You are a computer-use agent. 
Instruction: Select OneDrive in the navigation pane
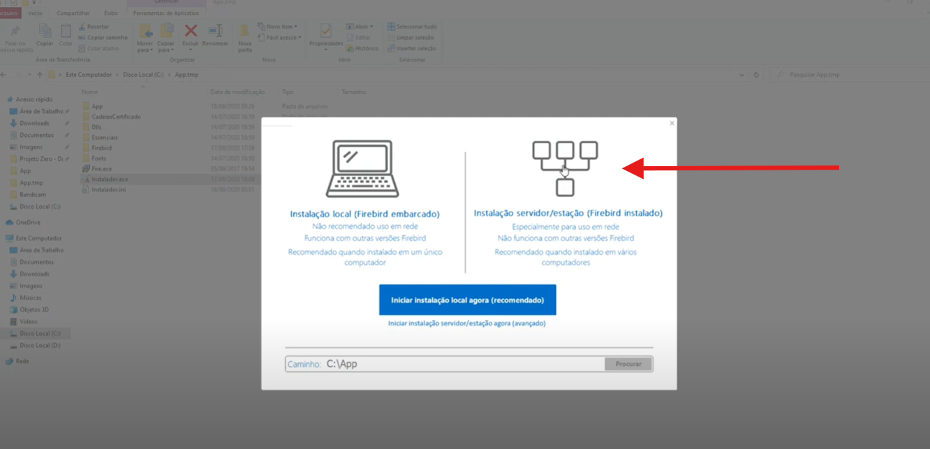click(x=28, y=223)
